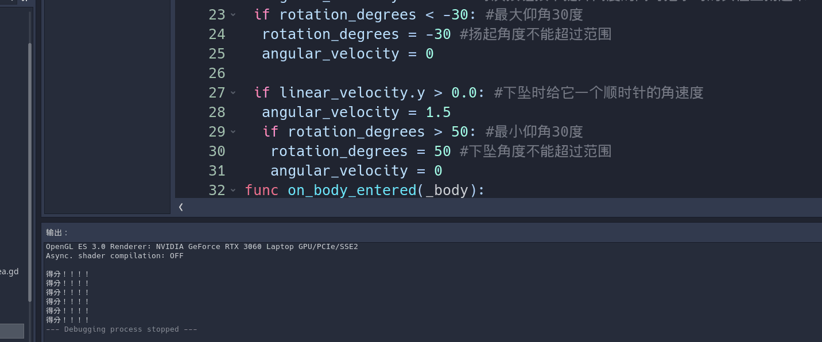Screen dimensions: 822x342
Task: Fold the nested if block at line 29
Action: point(233,132)
